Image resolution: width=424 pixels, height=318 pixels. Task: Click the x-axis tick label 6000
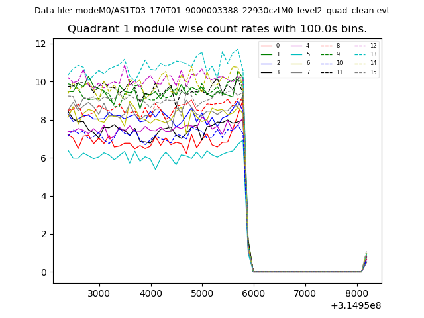pos(253,293)
